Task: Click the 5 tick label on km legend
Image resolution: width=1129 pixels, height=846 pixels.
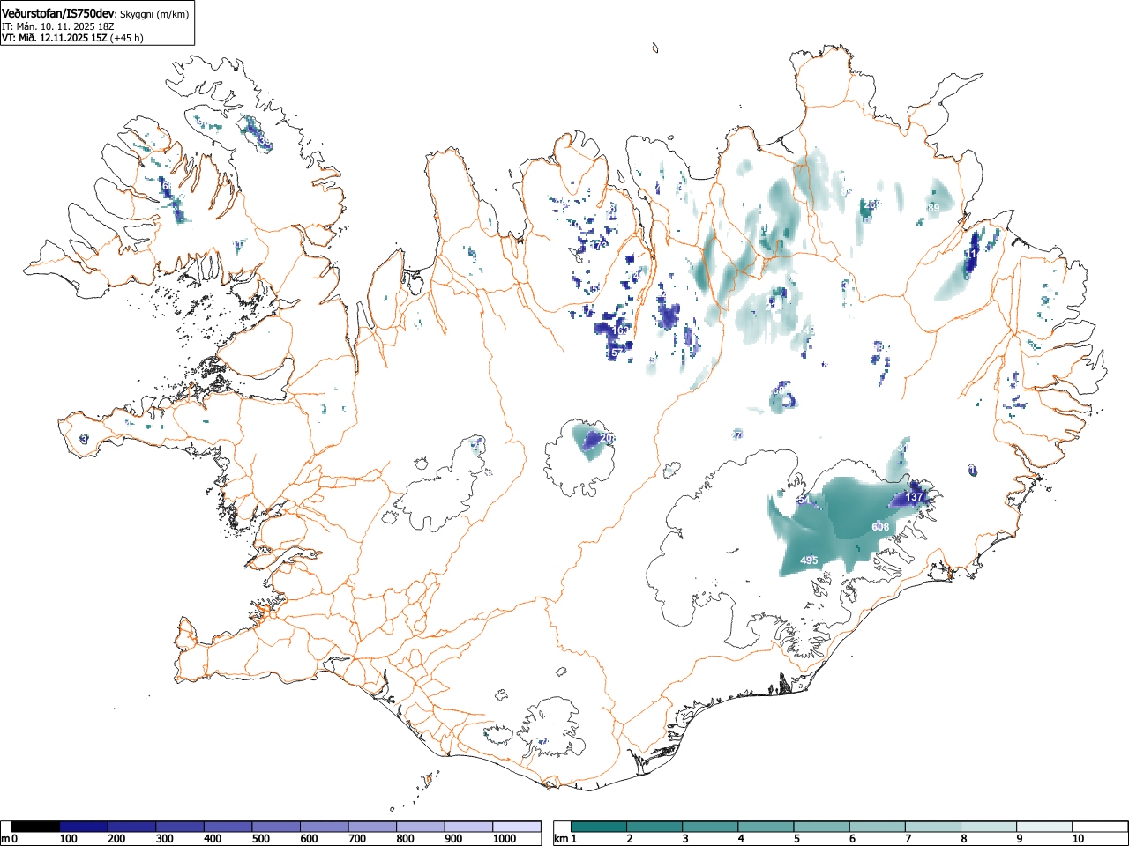Action: coord(796,839)
